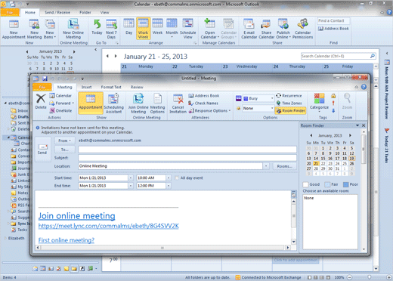Screen dimensions: 393x281
Task: Set High Importance exclamation icon
Action: pyautogui.click(x=333, y=103)
